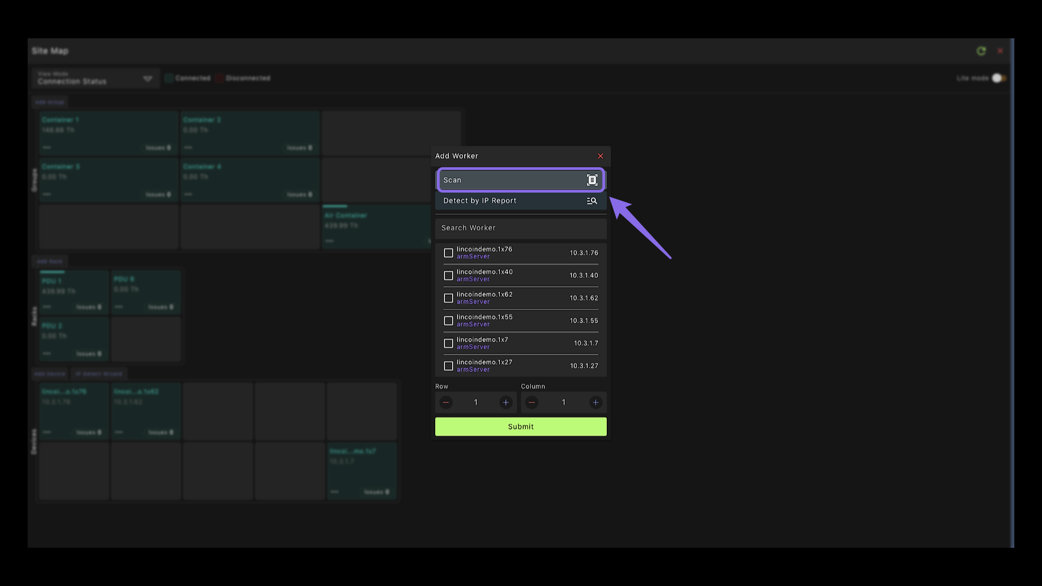1042x586 pixels.
Task: Click the Detect by IP Report search icon
Action: coord(592,201)
